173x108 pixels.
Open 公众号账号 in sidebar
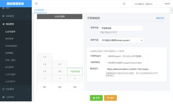coord(10,82)
